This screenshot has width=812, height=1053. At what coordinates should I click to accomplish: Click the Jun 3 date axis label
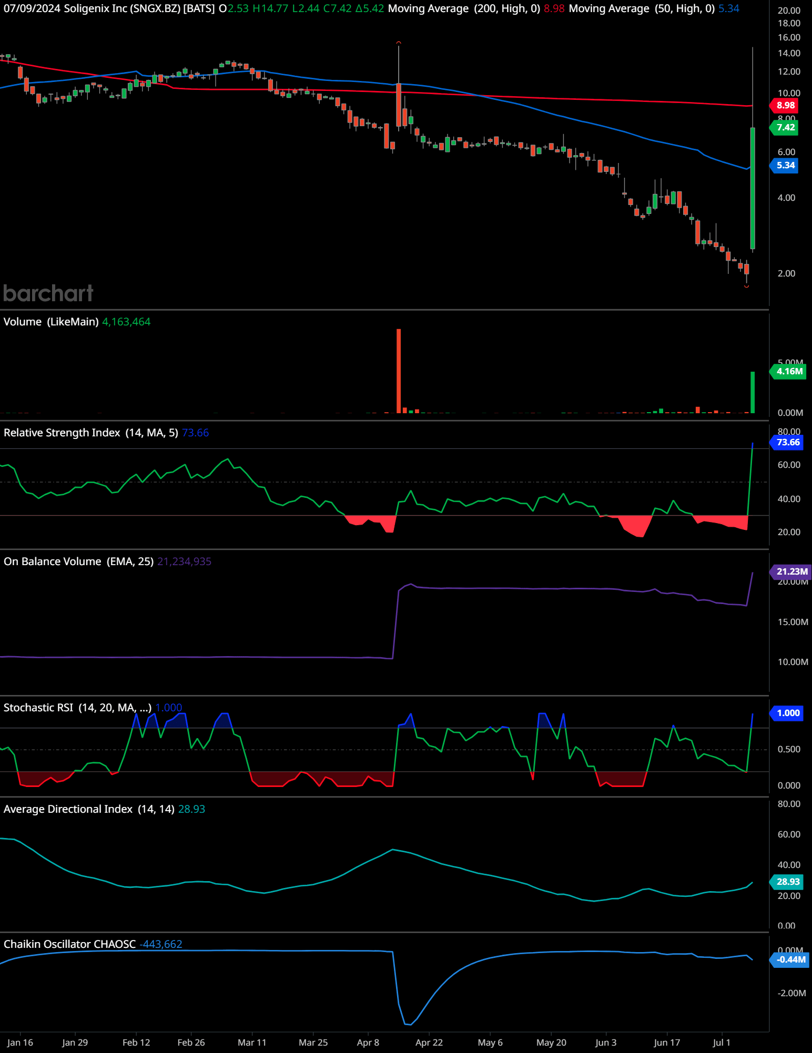[x=606, y=1042]
